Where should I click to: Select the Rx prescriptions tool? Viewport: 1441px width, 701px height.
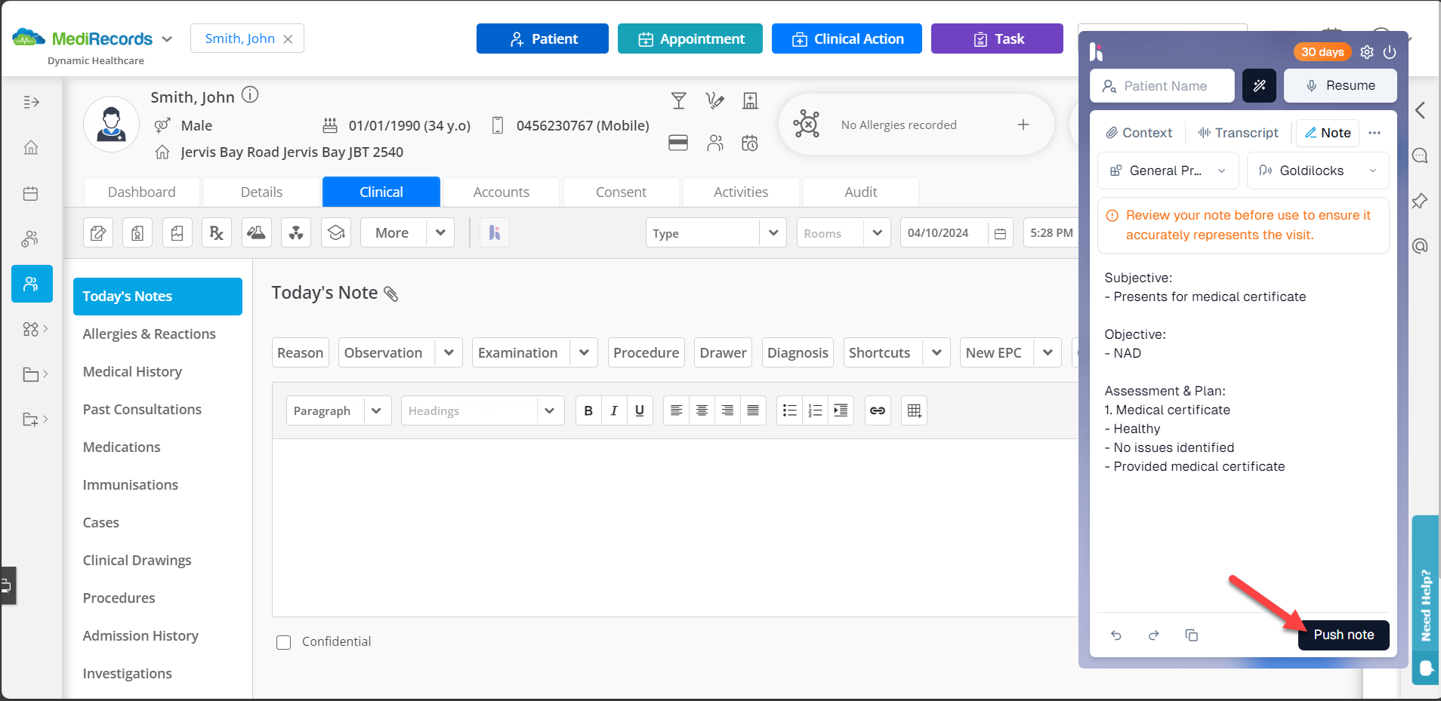217,232
